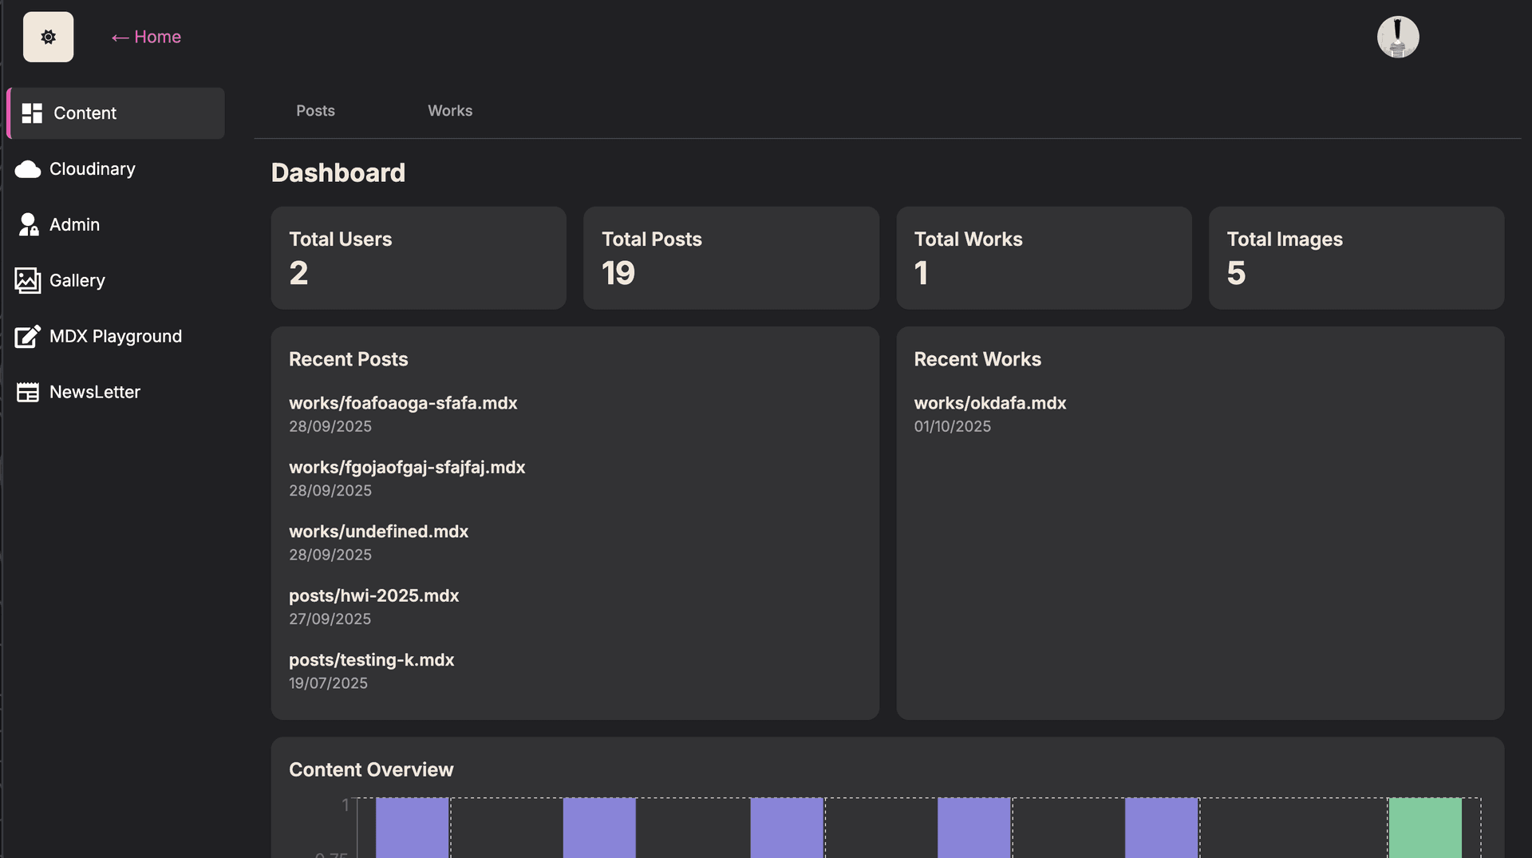Click the Cloudinary cloud icon

28,169
